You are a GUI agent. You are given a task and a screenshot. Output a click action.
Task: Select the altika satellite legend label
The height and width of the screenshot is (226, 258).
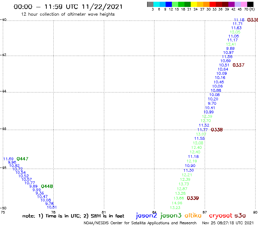click(x=193, y=215)
